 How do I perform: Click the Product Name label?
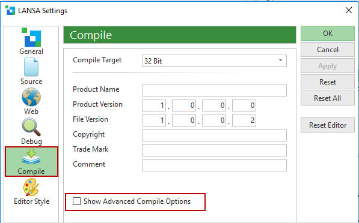(96, 89)
